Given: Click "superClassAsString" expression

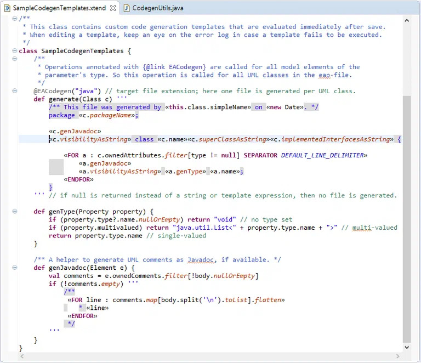Looking at the screenshot, I should 232,139.
